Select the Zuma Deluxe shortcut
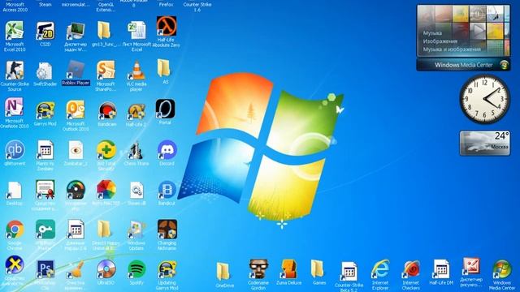Viewport: 520px width, 292px height. (x=288, y=269)
